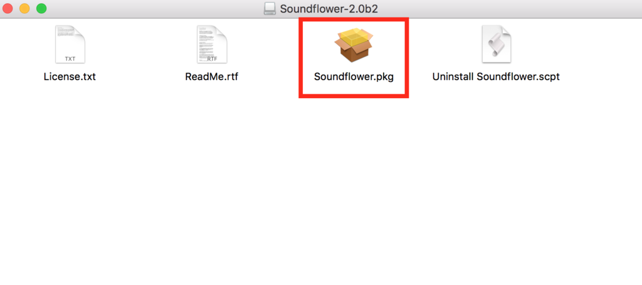Click the TXT badge on License file icon
The width and height of the screenshot is (642, 285).
pos(70,59)
